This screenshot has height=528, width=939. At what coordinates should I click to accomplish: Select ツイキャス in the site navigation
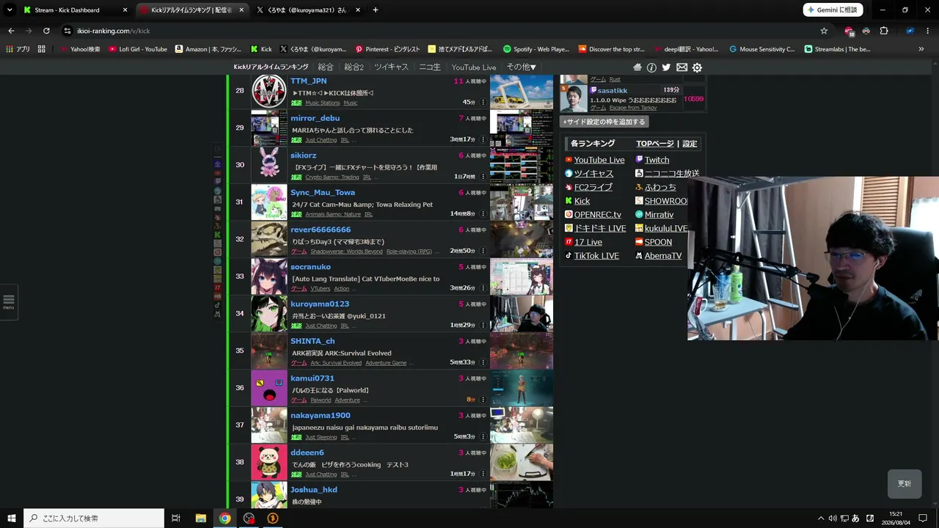click(x=391, y=67)
